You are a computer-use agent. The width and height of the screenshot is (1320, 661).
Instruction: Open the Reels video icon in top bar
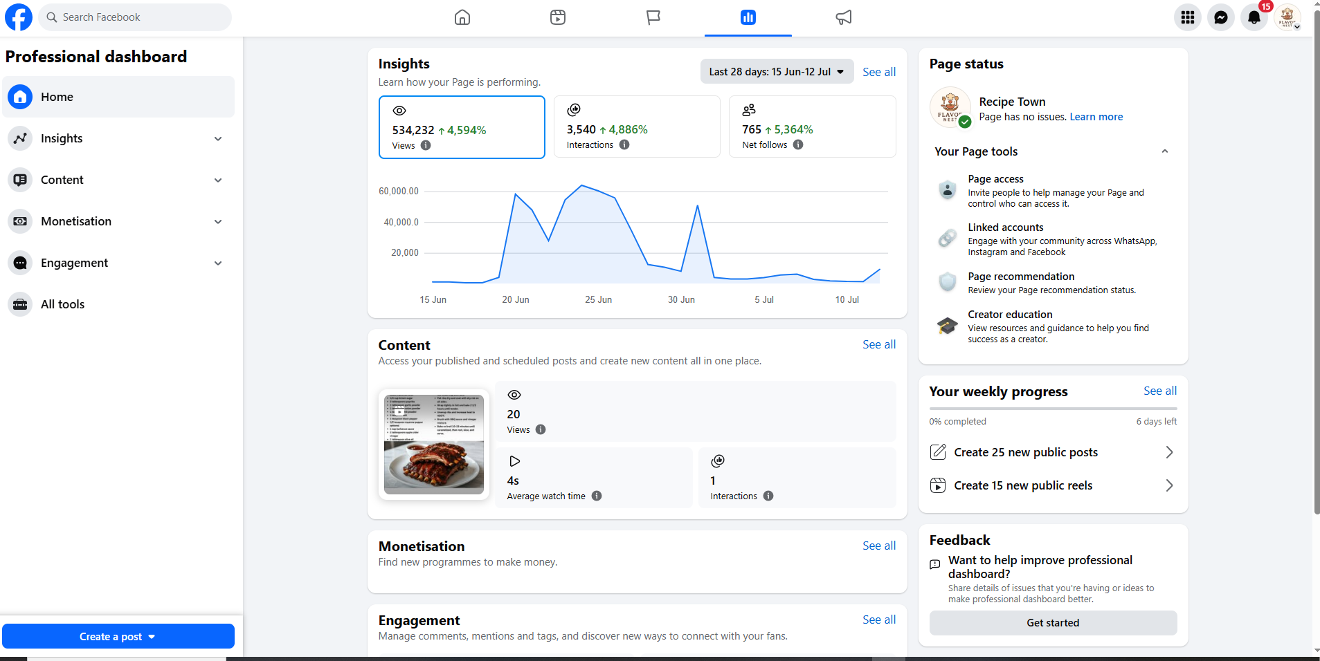[558, 17]
